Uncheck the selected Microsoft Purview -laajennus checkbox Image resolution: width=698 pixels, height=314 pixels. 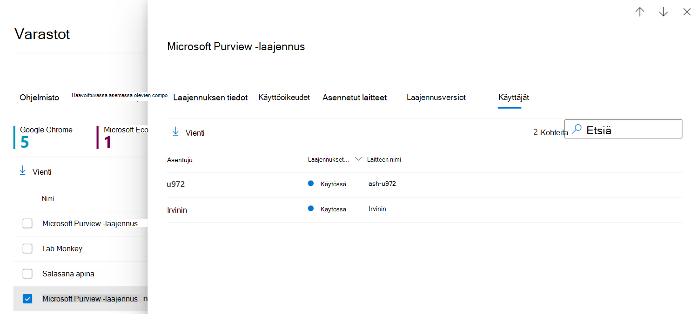pos(27,299)
